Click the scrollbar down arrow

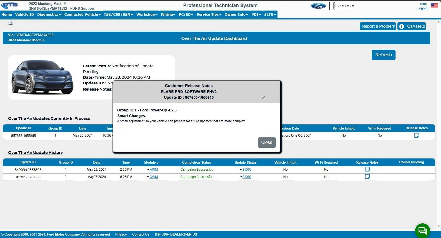439,226
